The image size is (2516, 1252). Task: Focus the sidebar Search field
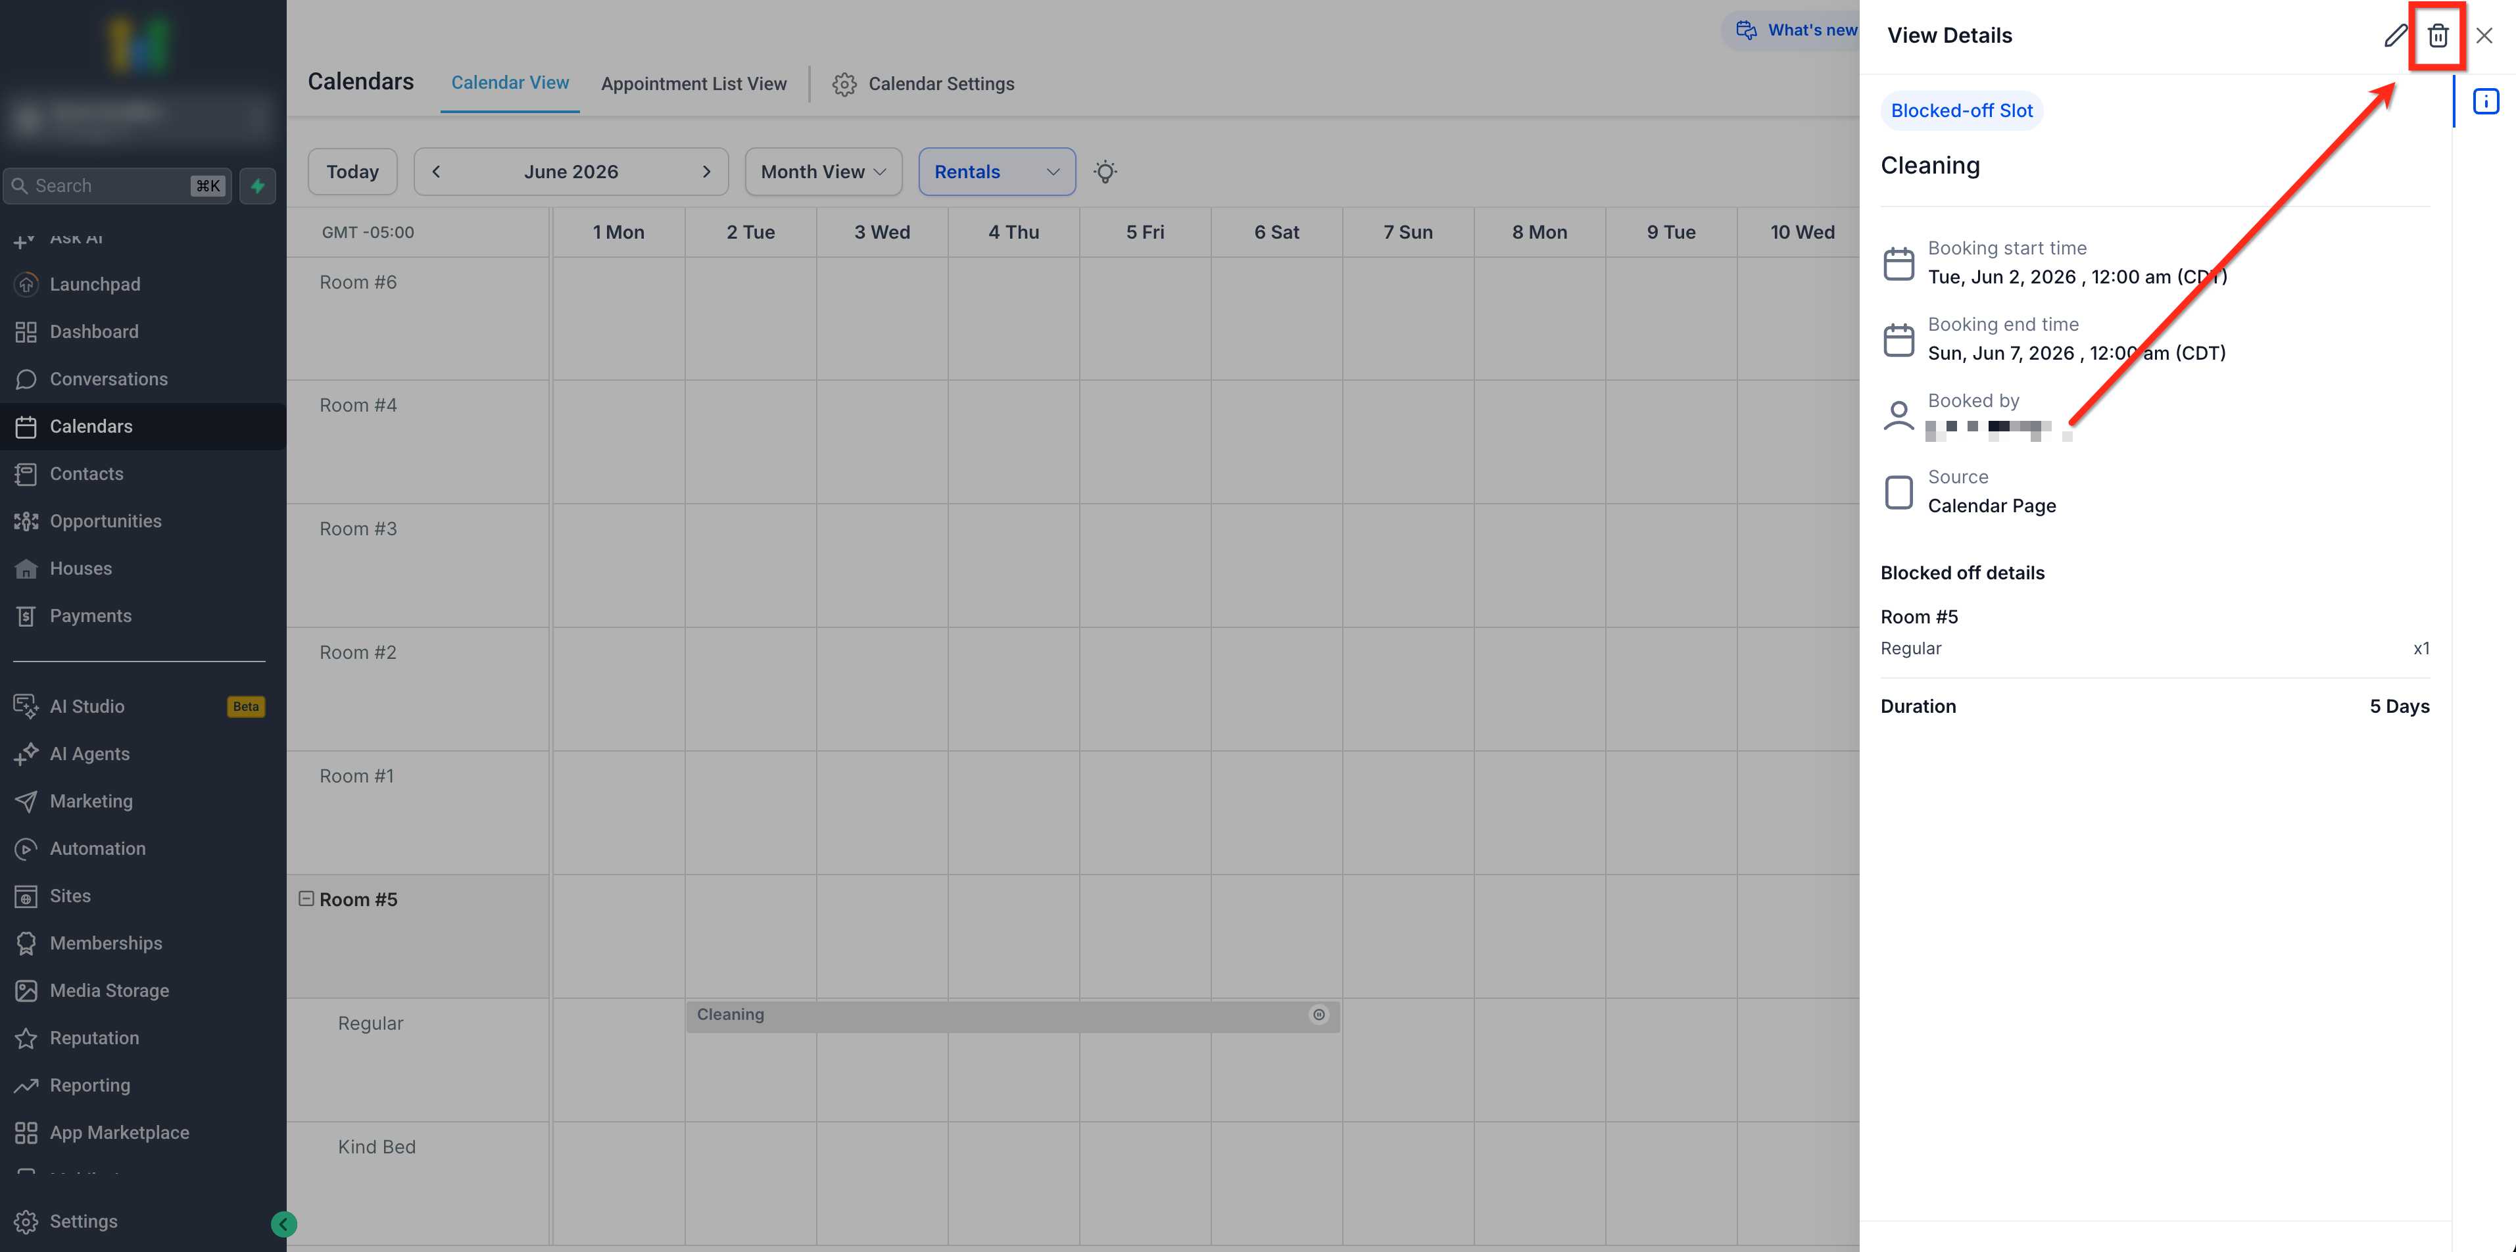pyautogui.click(x=117, y=185)
